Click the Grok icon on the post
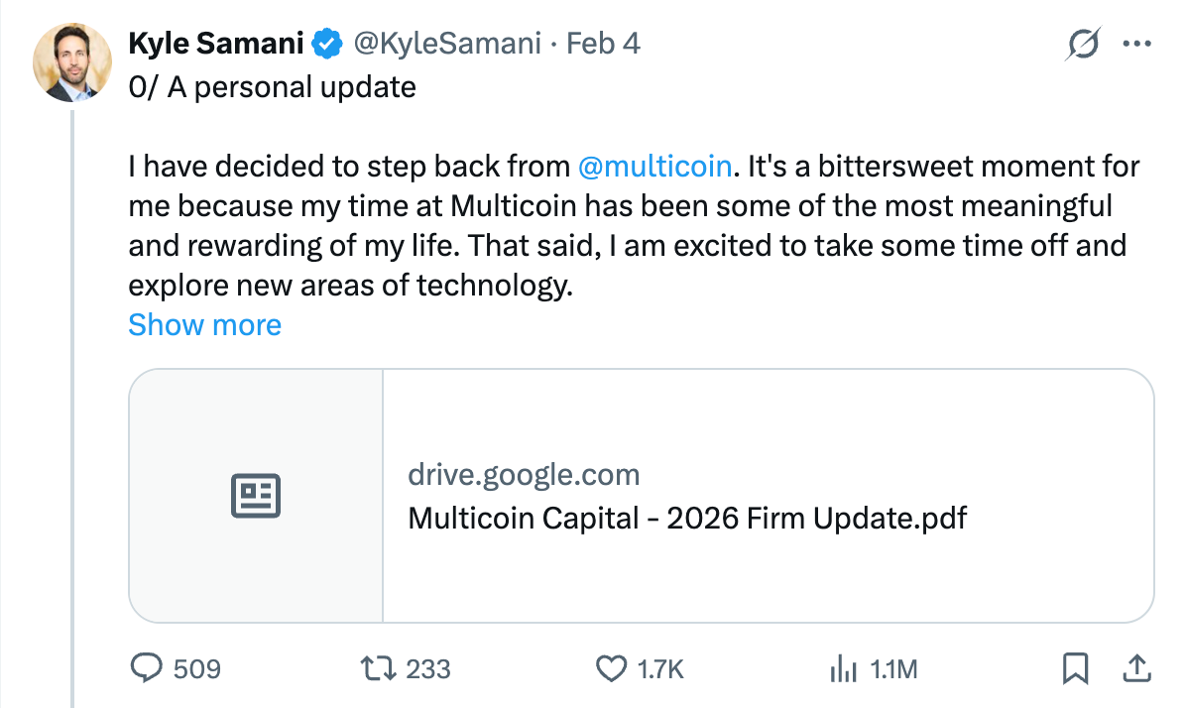The height and width of the screenshot is (708, 1186). (1083, 45)
